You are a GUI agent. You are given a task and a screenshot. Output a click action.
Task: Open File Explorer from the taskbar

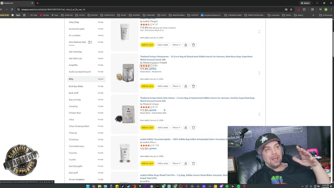(99, 186)
